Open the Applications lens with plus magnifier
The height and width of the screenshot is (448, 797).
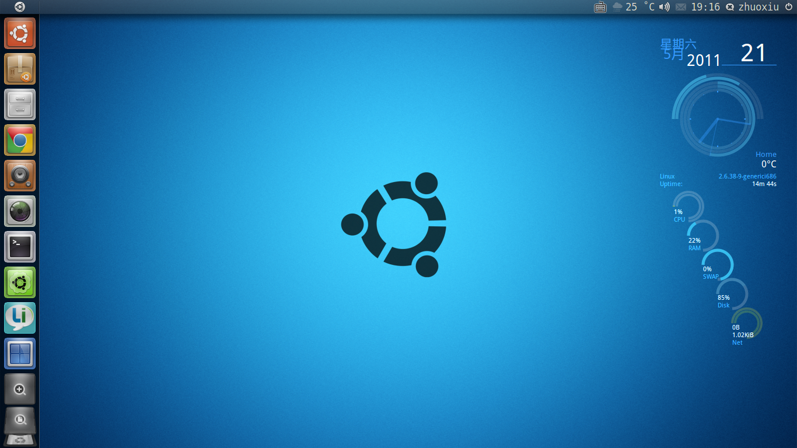coord(20,389)
